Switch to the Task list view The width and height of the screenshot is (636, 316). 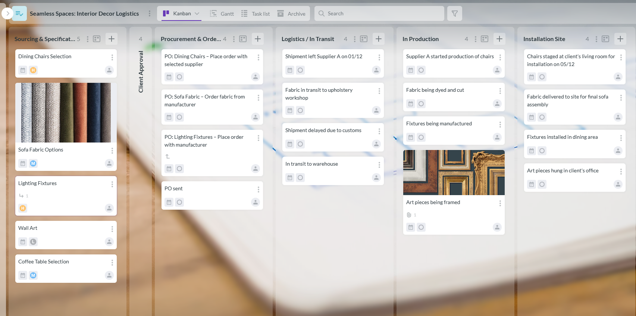tap(256, 14)
